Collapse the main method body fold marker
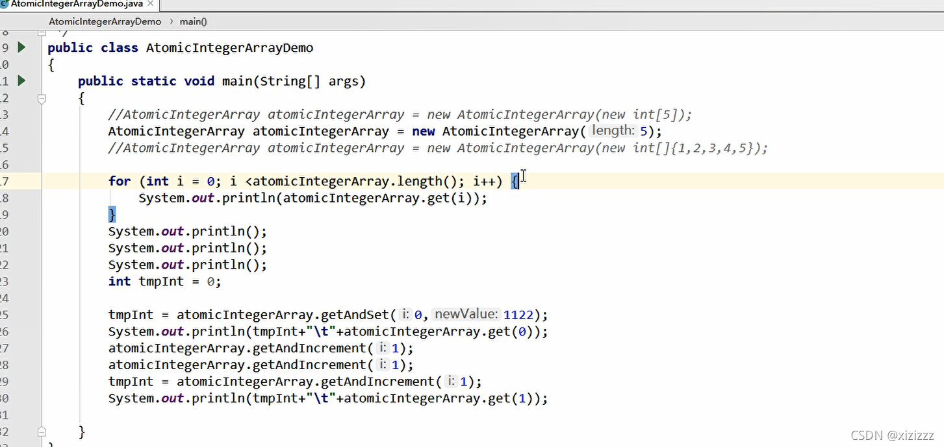944x447 pixels. tap(42, 99)
